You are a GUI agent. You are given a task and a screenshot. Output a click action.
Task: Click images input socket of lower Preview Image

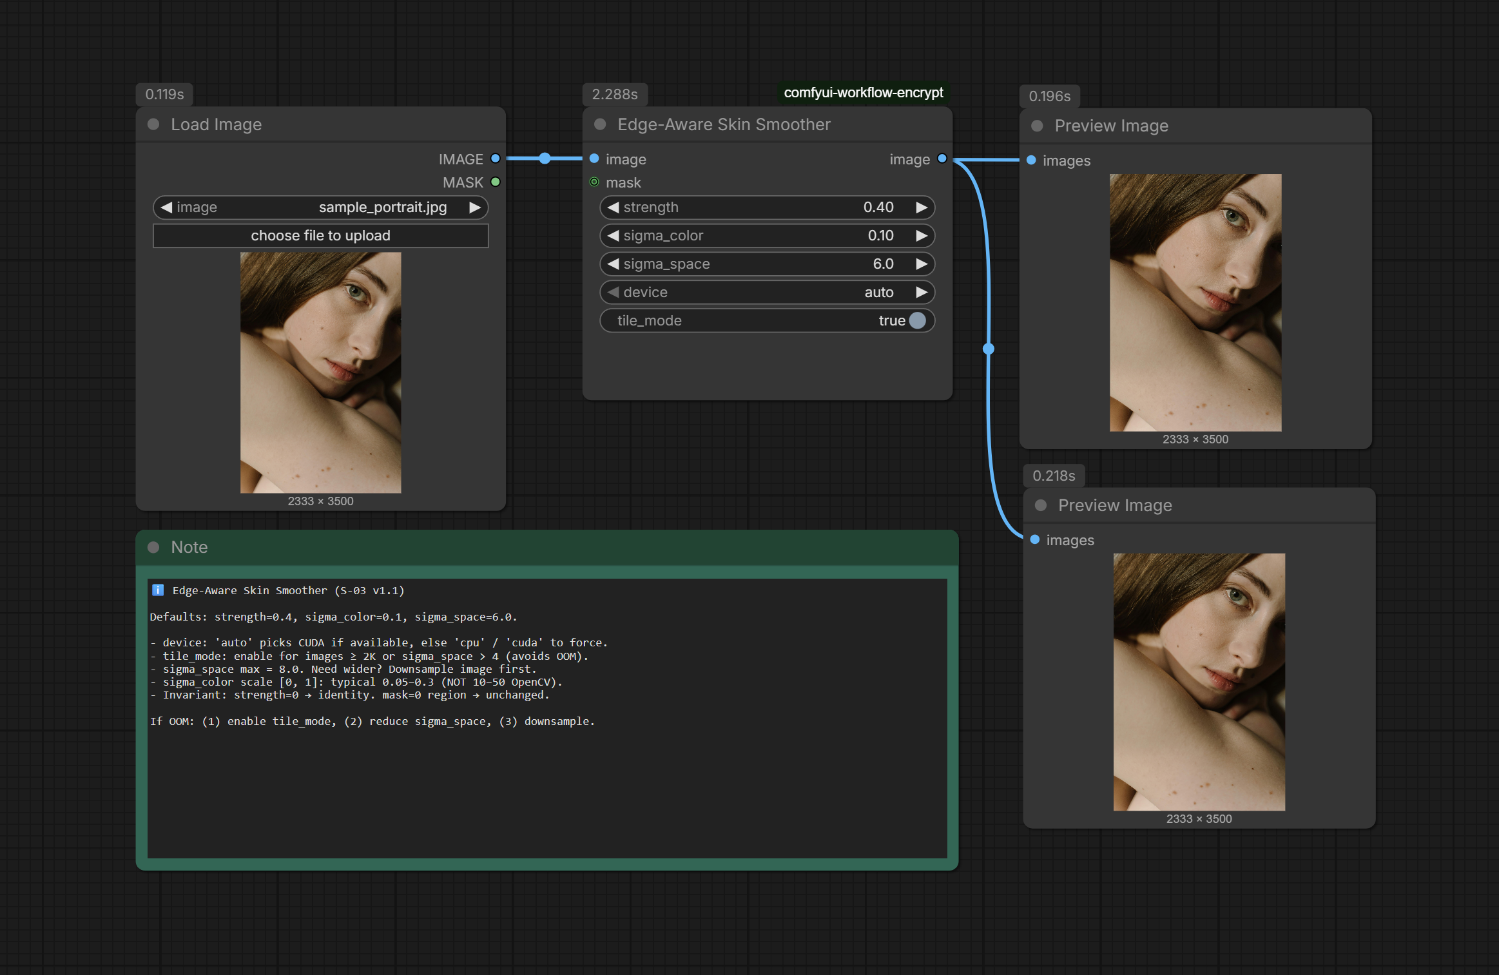(1035, 539)
